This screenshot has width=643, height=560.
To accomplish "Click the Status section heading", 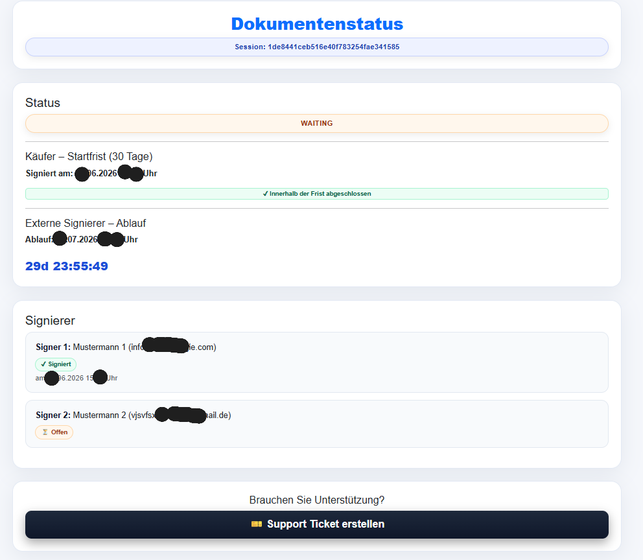I will pyautogui.click(x=43, y=103).
